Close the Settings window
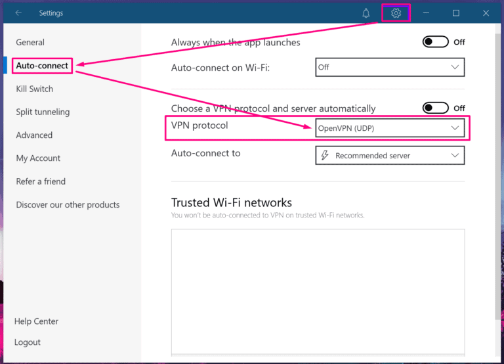Screen dimensions: 504x364 pyautogui.click(x=486, y=12)
